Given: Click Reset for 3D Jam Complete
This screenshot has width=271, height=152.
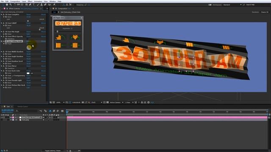Looking at the screenshot, I should 28,14.
